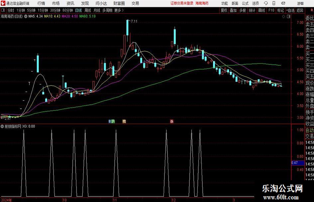314x202 pixels.
Task: Switch to 1分钟 period tab
Action: tap(21, 10)
